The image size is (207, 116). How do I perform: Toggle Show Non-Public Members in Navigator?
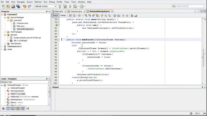(x=18, y=109)
